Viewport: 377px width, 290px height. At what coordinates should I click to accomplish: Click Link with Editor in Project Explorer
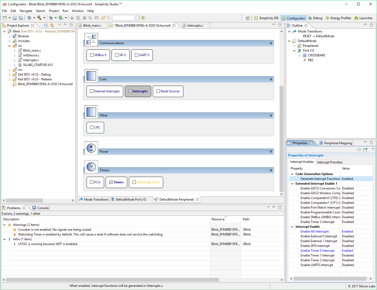52,25
